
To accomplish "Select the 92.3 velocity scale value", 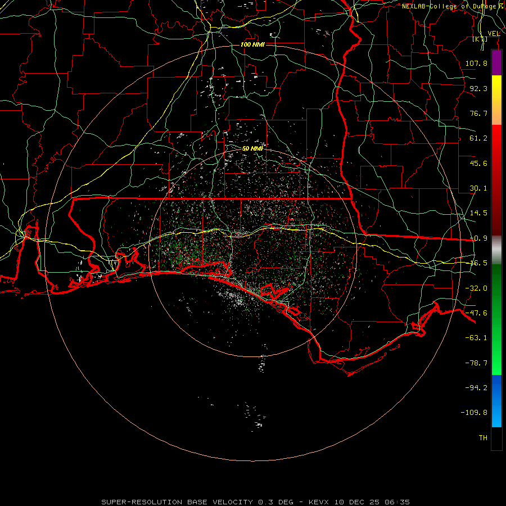I will click(x=478, y=88).
